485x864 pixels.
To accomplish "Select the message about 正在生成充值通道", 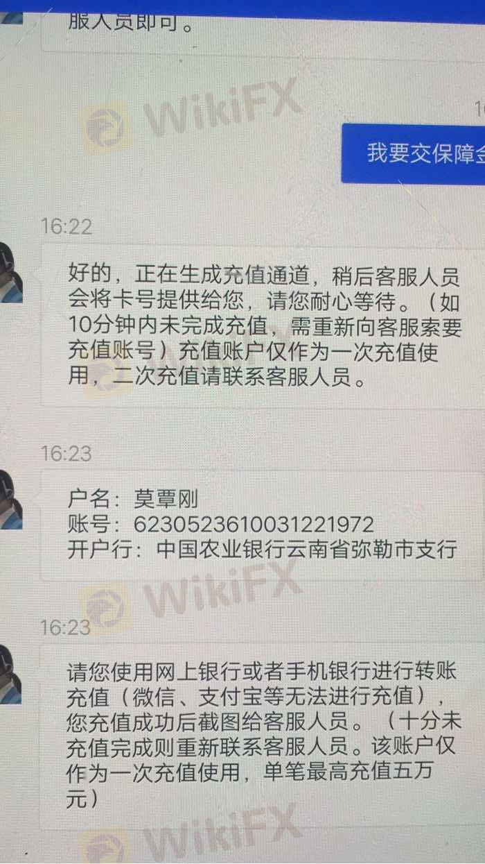I will [x=263, y=325].
